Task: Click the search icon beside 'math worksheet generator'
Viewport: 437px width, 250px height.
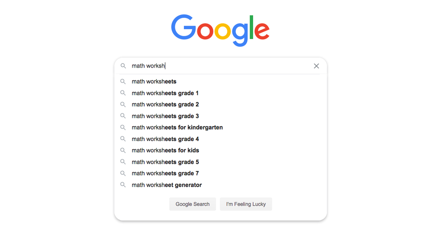Action: tap(123, 185)
